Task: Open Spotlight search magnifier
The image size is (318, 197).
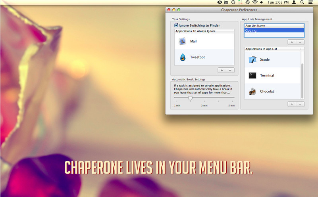Action: (x=302, y=2)
